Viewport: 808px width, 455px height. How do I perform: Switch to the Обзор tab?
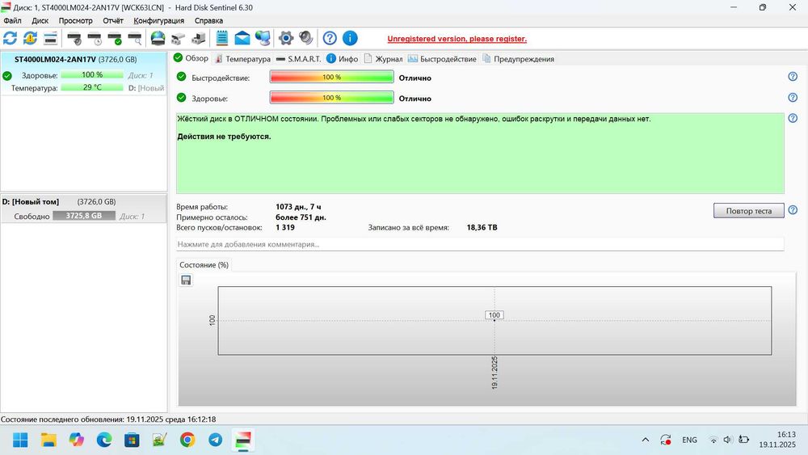click(191, 58)
